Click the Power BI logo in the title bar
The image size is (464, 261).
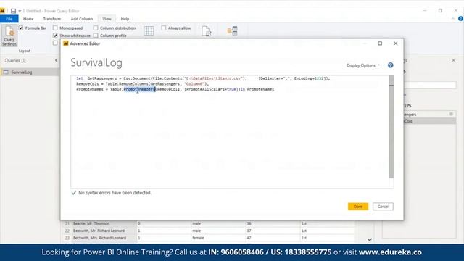(2, 11)
